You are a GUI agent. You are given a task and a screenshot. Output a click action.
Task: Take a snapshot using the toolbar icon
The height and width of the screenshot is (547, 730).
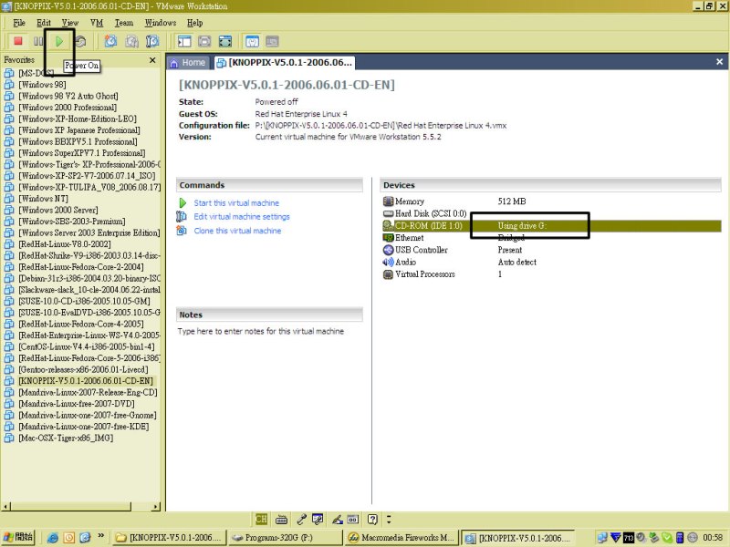click(110, 41)
